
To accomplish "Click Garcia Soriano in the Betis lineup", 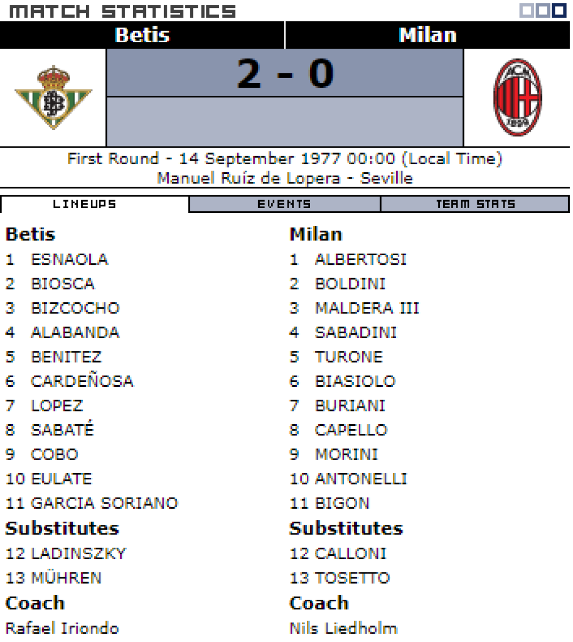I will [104, 503].
